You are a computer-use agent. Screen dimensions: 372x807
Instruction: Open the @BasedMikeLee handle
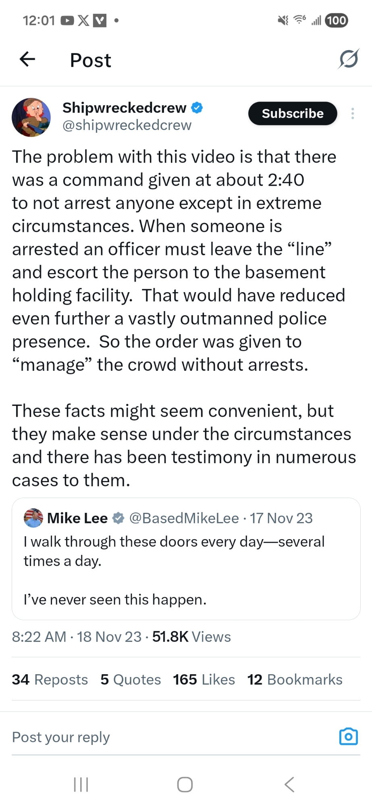pyautogui.click(x=184, y=518)
